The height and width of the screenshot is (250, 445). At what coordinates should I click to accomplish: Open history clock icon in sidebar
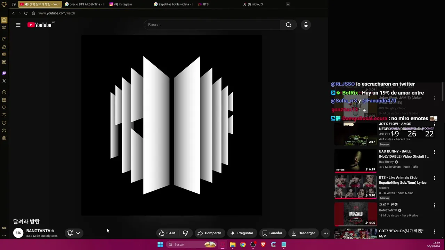pyautogui.click(x=4, y=123)
